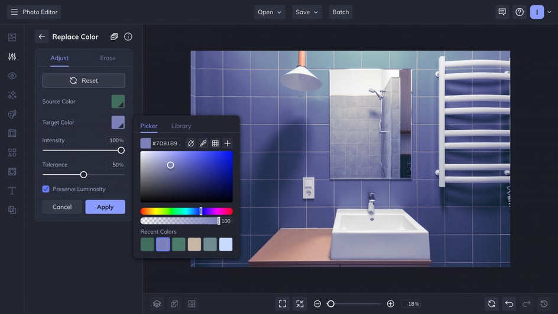Image resolution: width=558 pixels, height=314 pixels.
Task: Click the Cancel button
Action: (x=62, y=207)
